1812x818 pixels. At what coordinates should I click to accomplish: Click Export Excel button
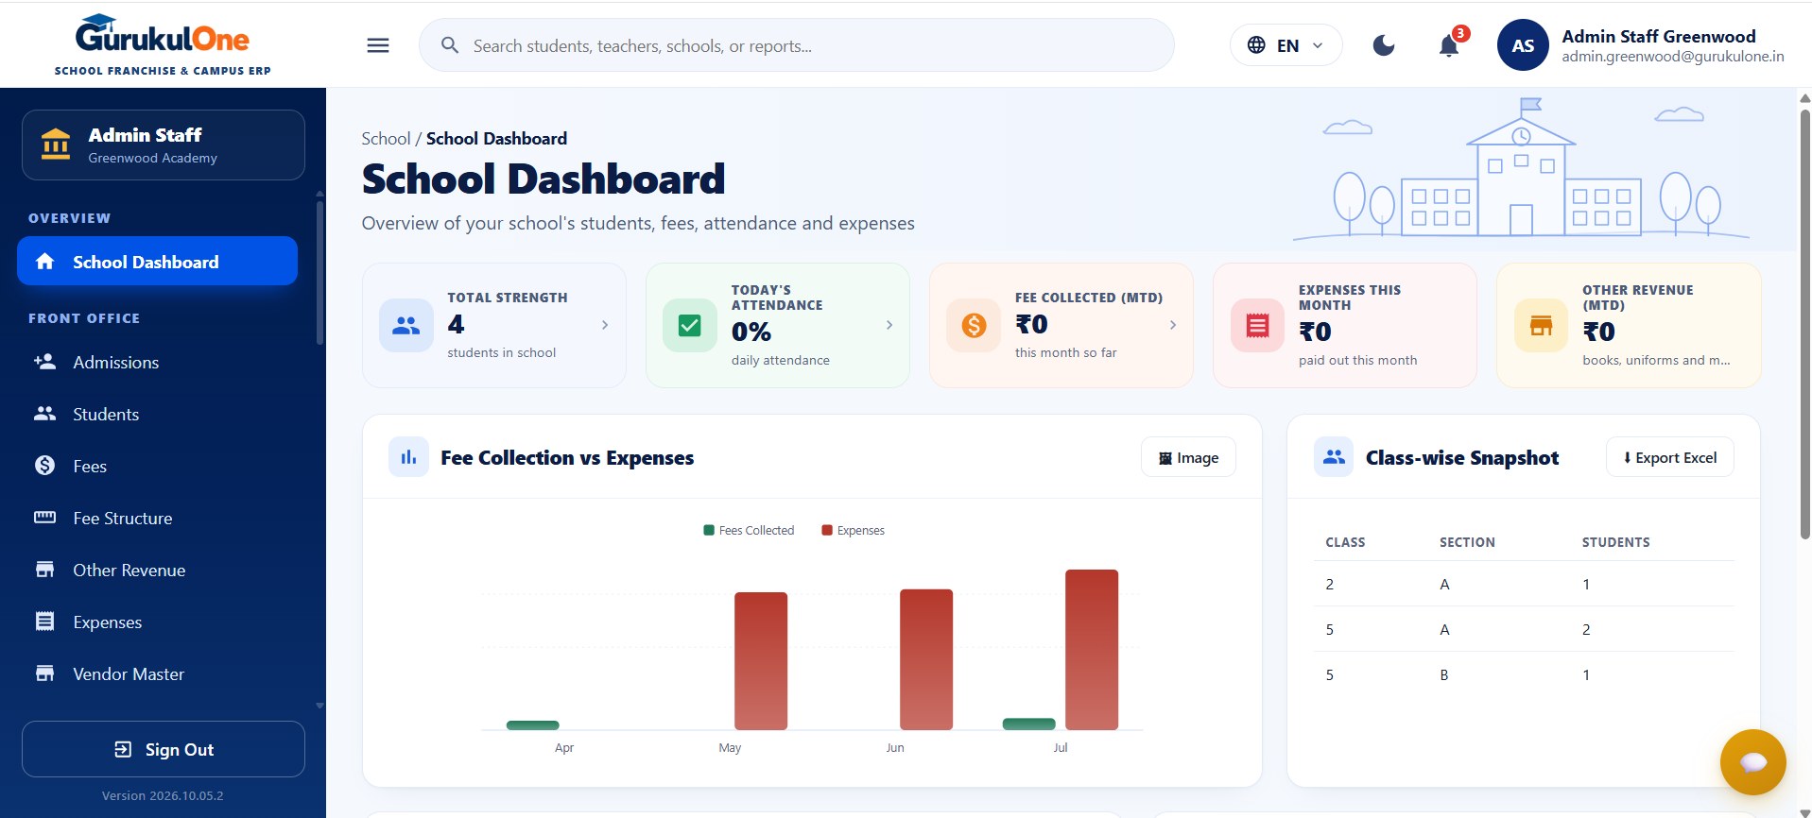pos(1669,457)
